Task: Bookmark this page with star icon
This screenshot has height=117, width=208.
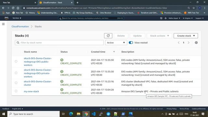Action: (194, 8)
